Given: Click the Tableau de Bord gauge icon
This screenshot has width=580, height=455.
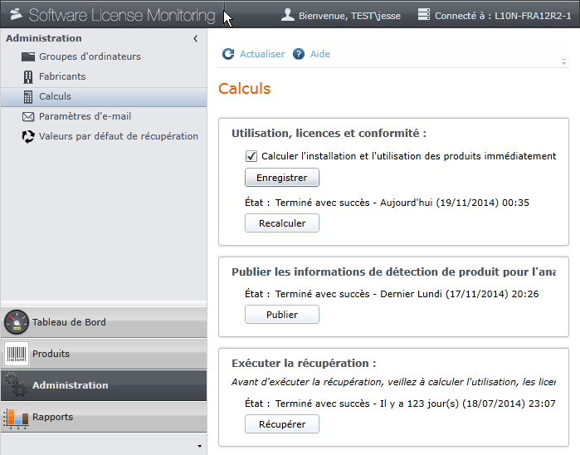Looking at the screenshot, I should [x=17, y=322].
